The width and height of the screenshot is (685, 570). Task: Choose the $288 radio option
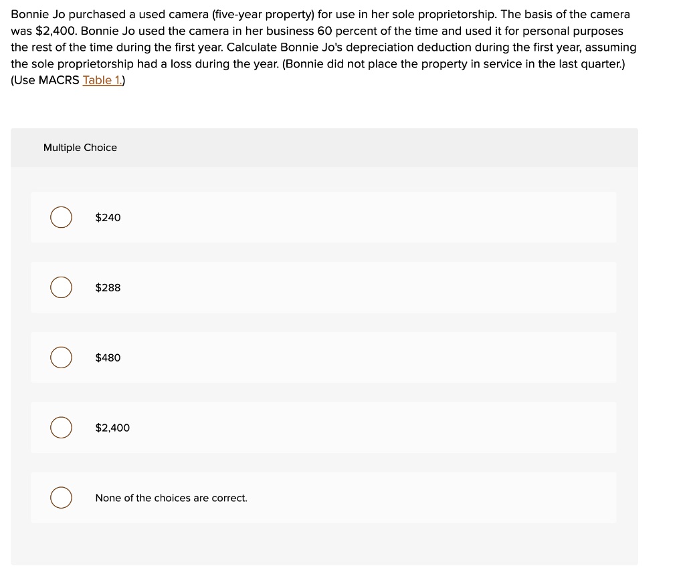pyautogui.click(x=62, y=288)
